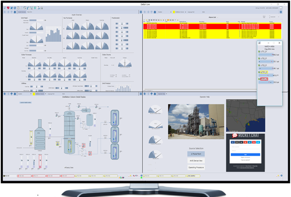Select the Language Test tab in Alarm List panel

191,12
